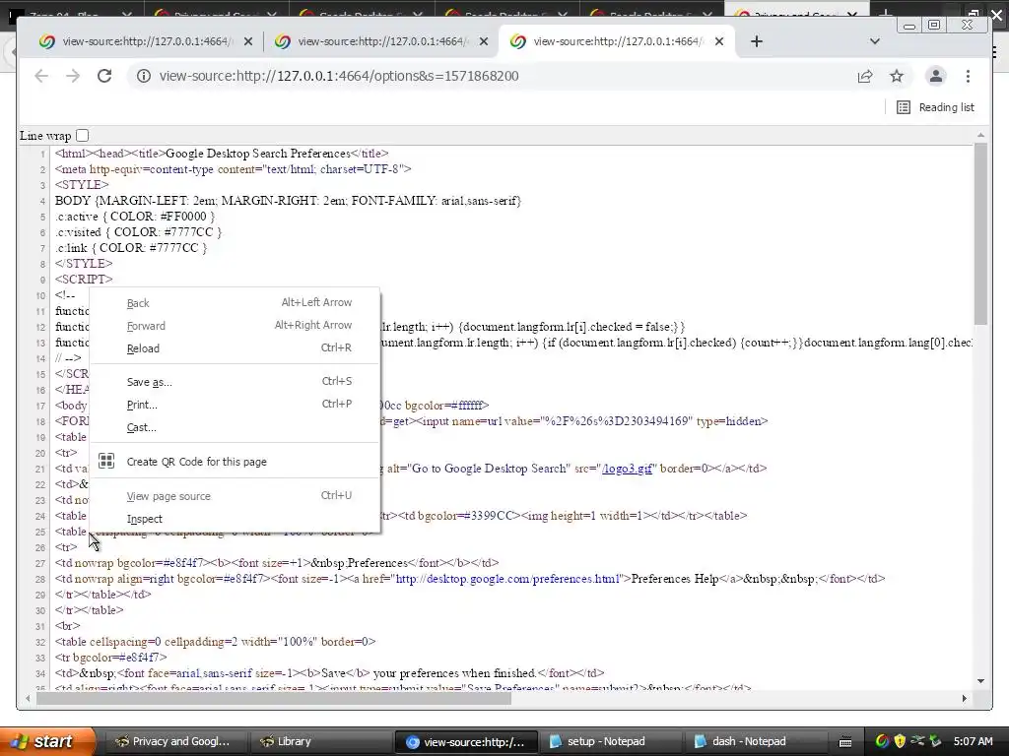Bookmark this page with the star icon
The width and height of the screenshot is (1009, 756).
[x=897, y=76]
